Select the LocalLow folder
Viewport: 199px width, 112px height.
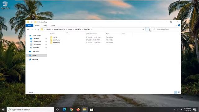click(x=56, y=40)
